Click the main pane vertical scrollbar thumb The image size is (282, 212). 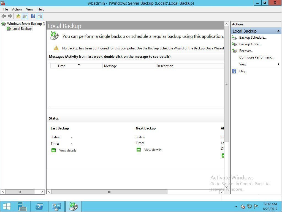pyautogui.click(x=226, y=84)
